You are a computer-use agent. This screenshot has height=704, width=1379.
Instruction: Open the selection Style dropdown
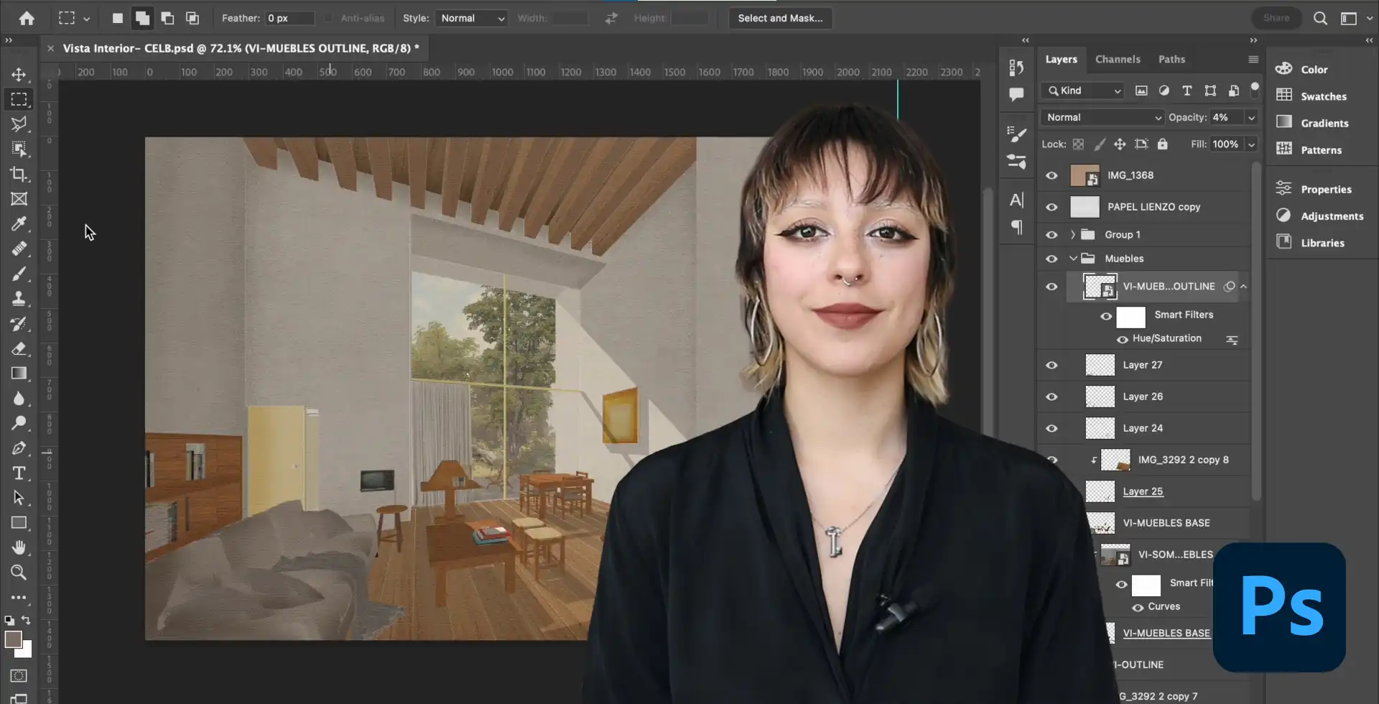[472, 19]
